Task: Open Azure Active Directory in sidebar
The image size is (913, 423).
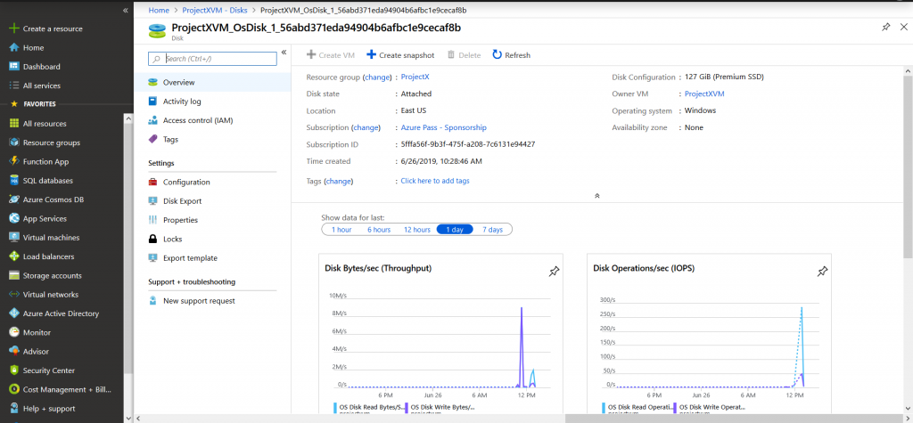Action: pos(61,313)
